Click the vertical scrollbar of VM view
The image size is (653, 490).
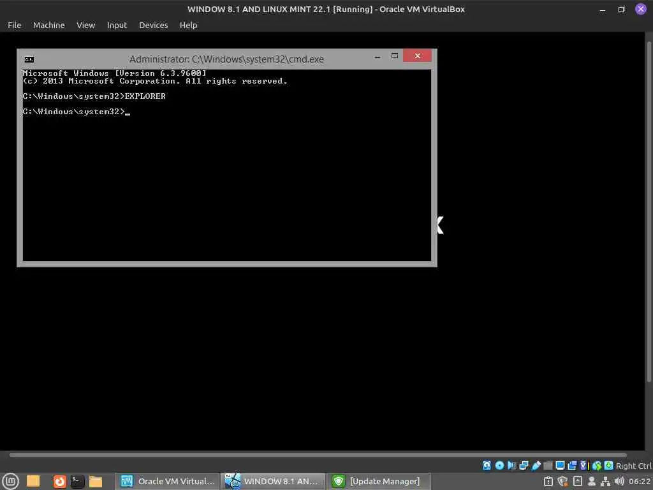coord(649,212)
